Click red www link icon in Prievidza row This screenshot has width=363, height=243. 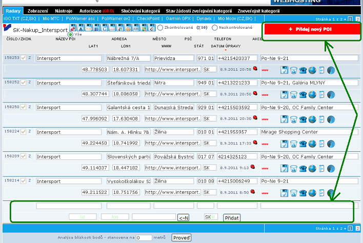tap(264, 70)
